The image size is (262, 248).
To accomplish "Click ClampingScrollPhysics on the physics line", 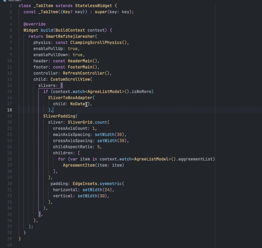I will [x=96, y=43].
